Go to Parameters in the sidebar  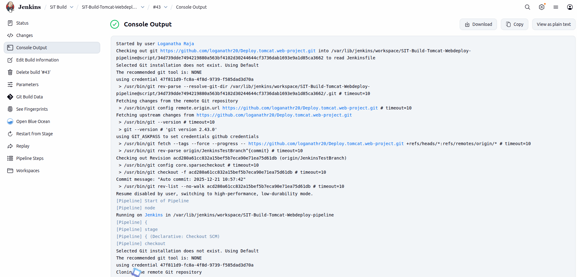(27, 85)
